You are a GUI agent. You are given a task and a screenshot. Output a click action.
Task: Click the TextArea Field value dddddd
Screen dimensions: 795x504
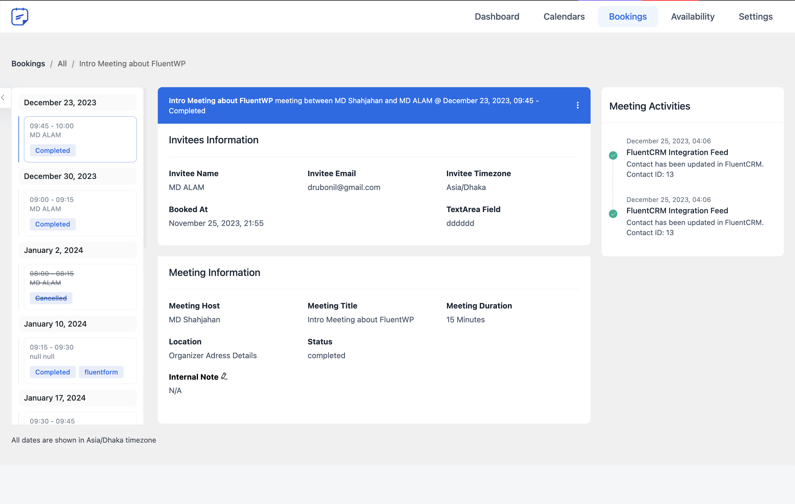tap(460, 223)
